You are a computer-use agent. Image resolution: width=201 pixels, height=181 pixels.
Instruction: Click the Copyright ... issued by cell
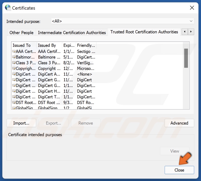pos(49,68)
